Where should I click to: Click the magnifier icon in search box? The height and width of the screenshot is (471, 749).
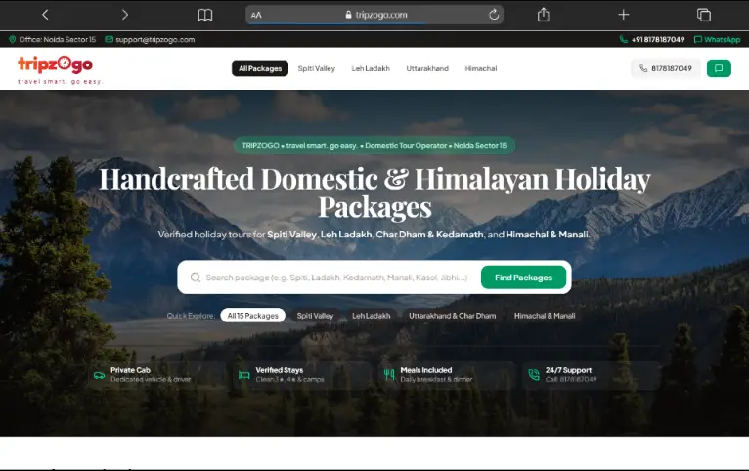(196, 278)
